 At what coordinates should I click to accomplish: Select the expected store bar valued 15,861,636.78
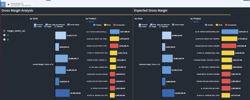tap(167, 59)
